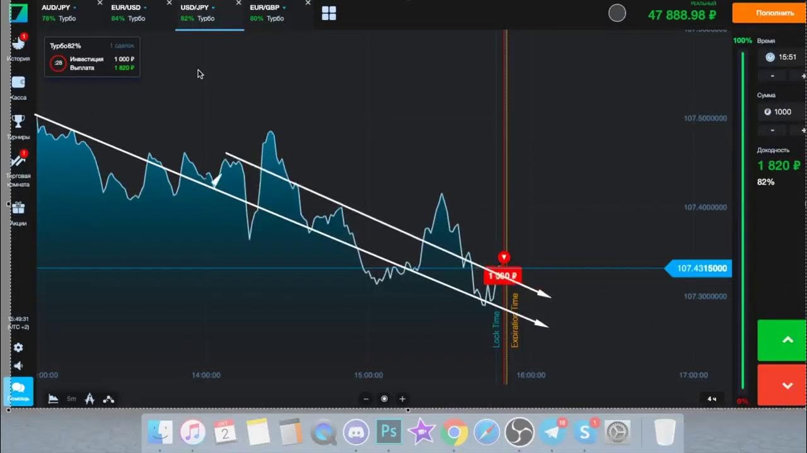
Task: Open the 4ч chart period selector
Action: tap(712, 398)
